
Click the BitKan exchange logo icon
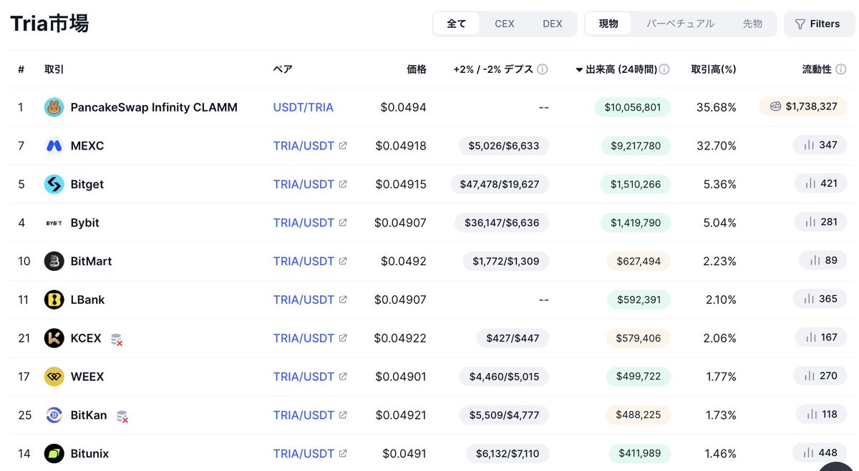(54, 415)
